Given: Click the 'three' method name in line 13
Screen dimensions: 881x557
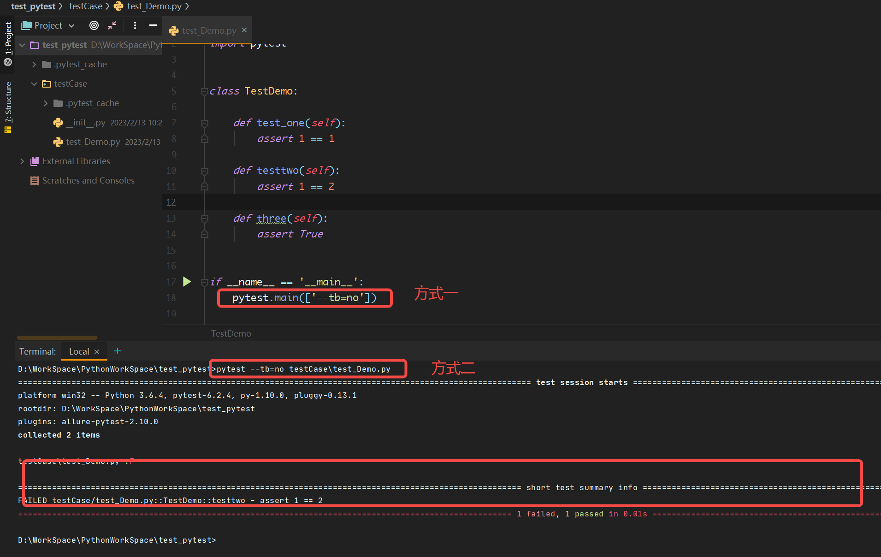Looking at the screenshot, I should click(272, 218).
